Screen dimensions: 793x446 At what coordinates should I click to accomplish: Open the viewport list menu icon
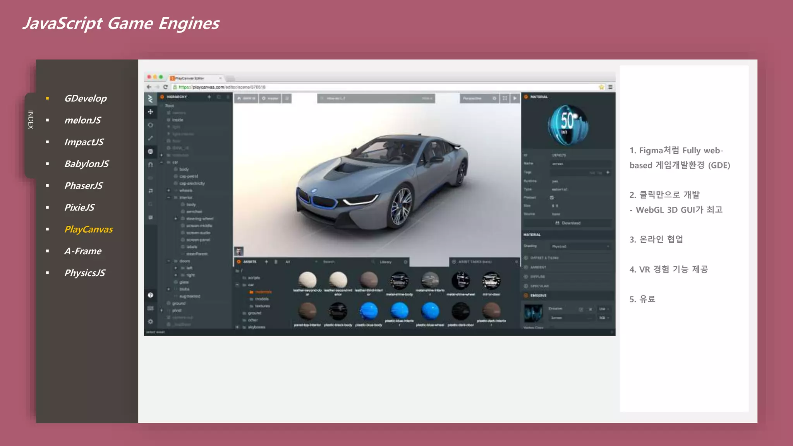287,98
